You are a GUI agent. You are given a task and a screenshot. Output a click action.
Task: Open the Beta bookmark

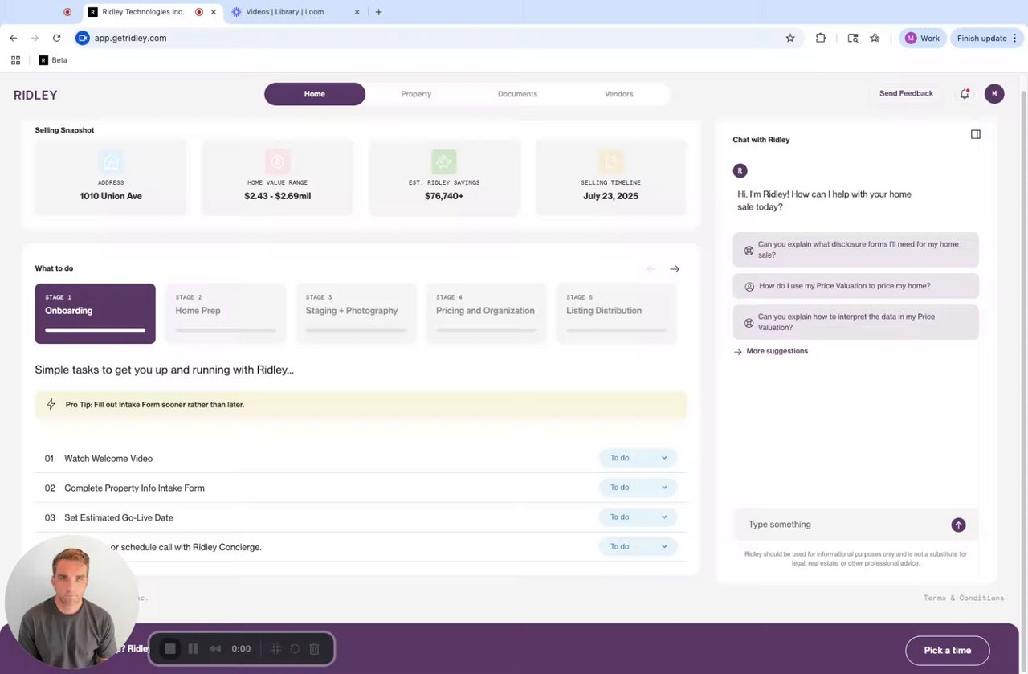click(53, 60)
